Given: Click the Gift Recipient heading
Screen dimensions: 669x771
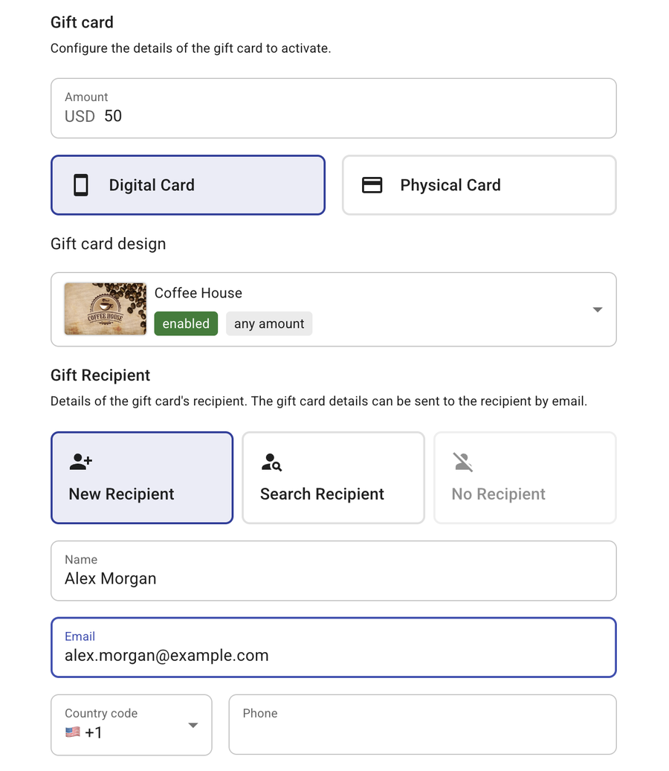Looking at the screenshot, I should (100, 375).
